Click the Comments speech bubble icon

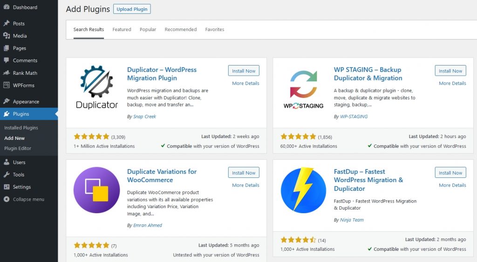(7, 60)
